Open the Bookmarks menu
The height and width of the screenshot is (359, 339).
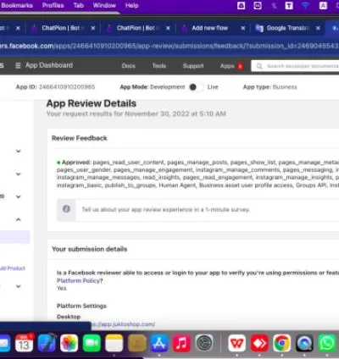click(x=17, y=5)
